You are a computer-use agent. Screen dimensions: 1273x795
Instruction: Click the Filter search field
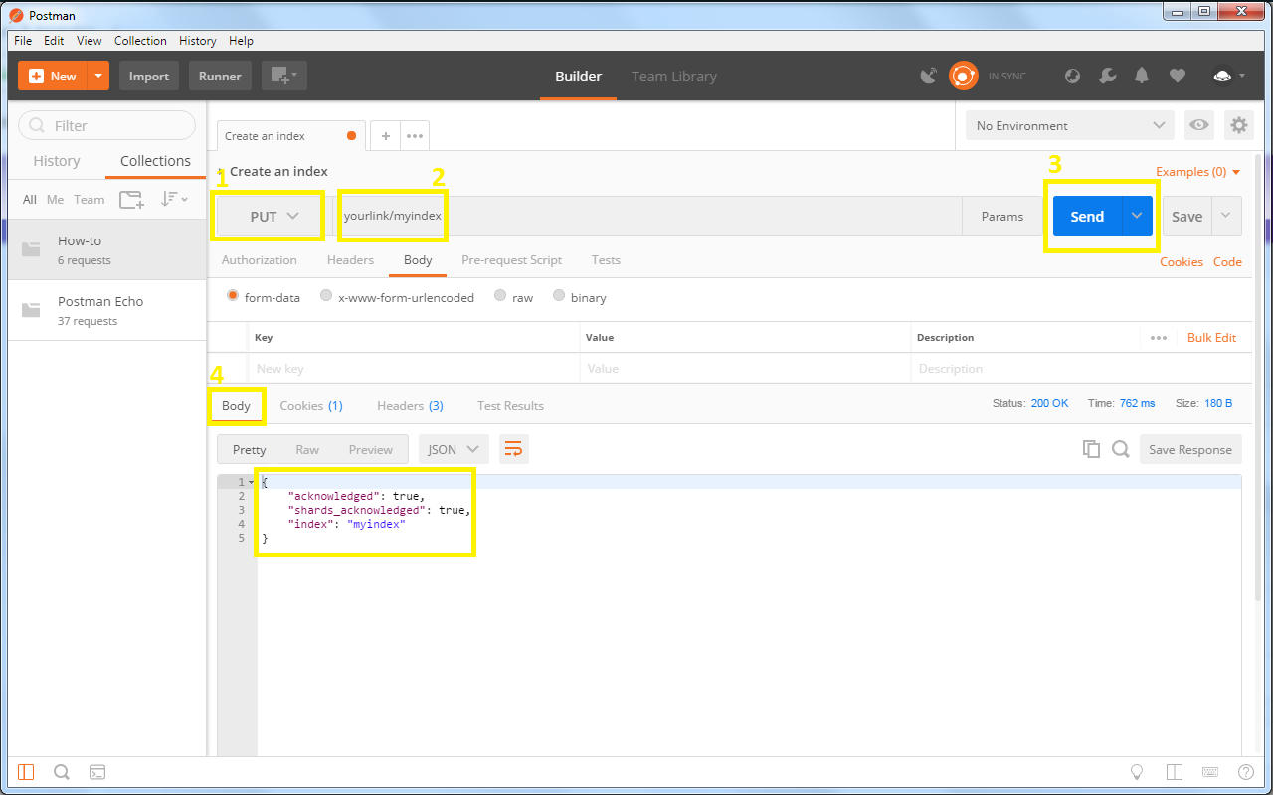pos(107,125)
